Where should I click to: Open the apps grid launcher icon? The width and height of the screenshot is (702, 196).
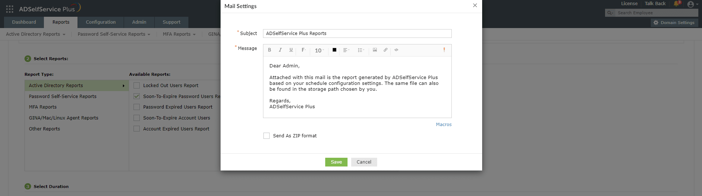(x=10, y=9)
